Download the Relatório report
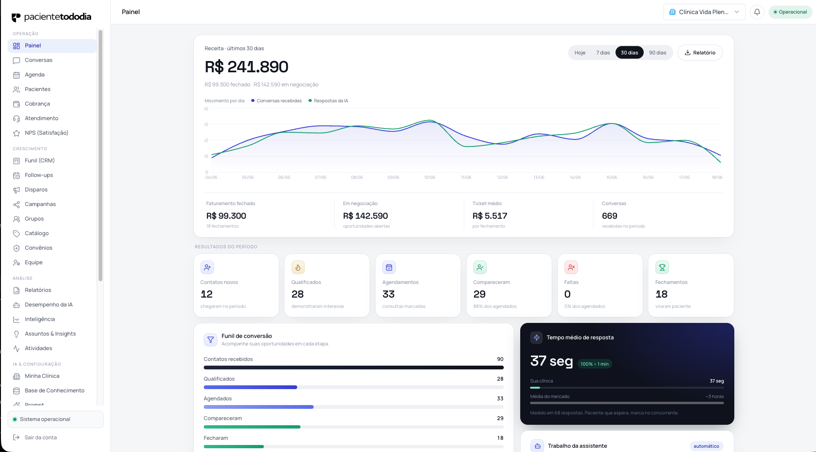The image size is (816, 452). pyautogui.click(x=700, y=53)
